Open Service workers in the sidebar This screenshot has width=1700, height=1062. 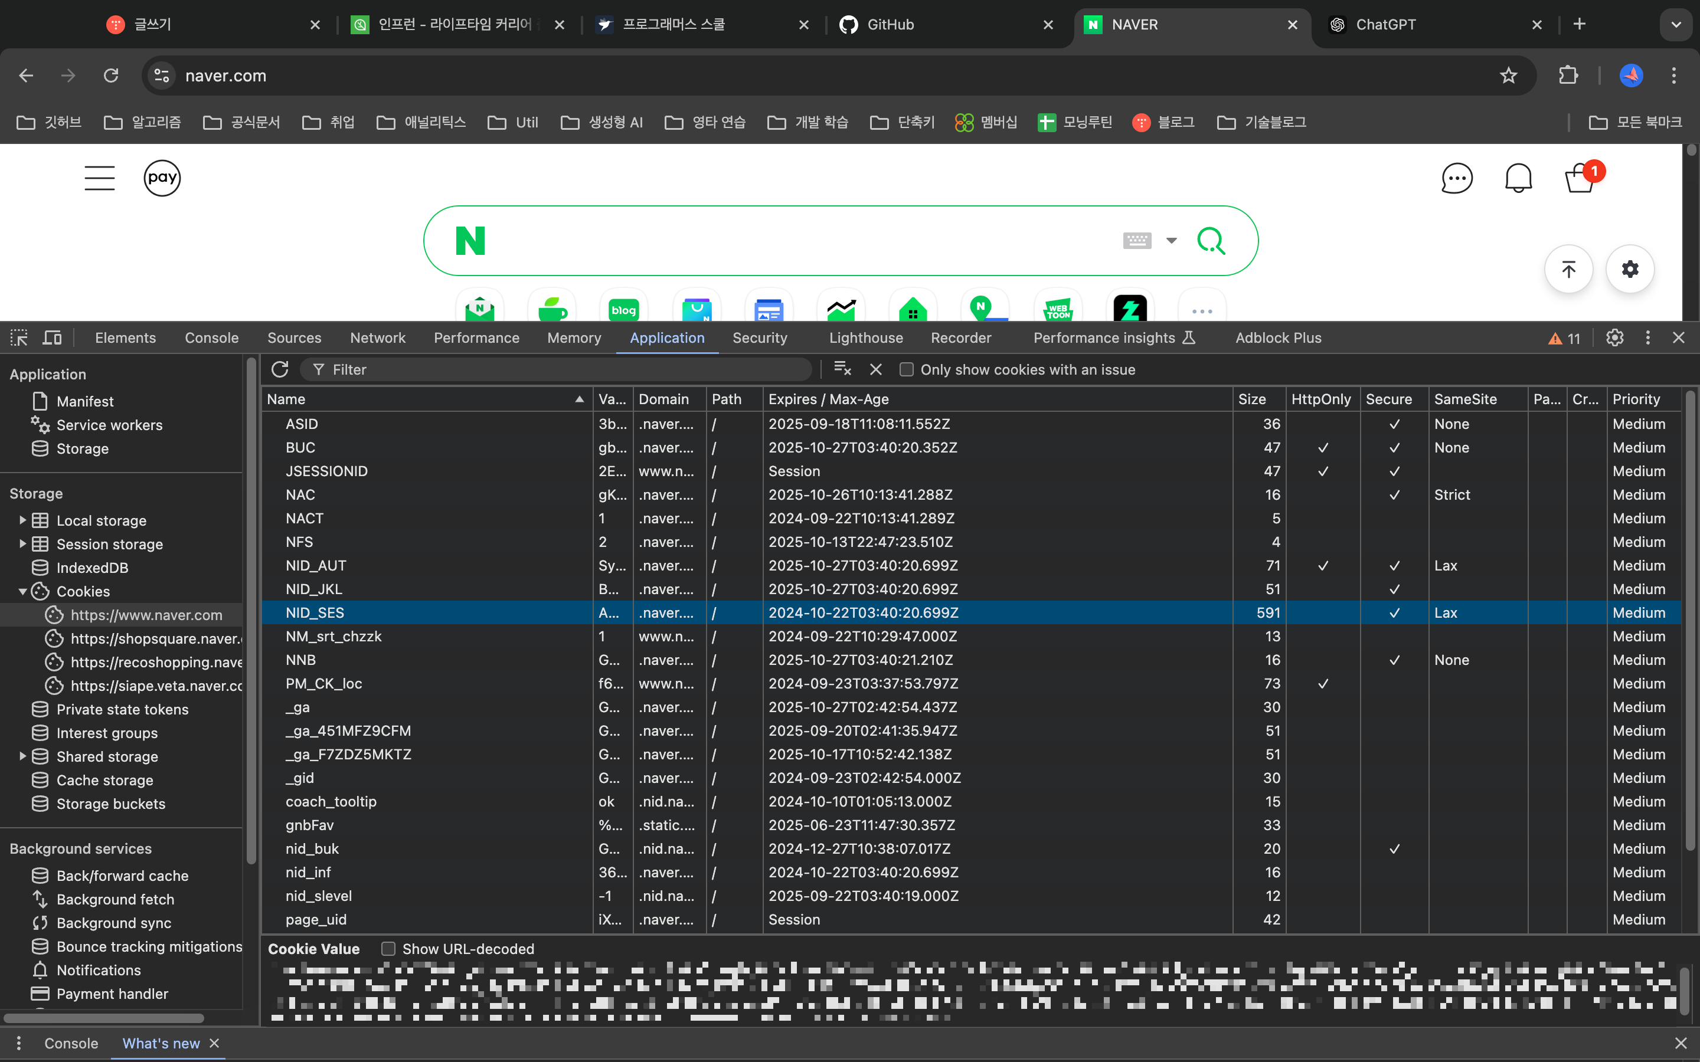click(x=109, y=425)
